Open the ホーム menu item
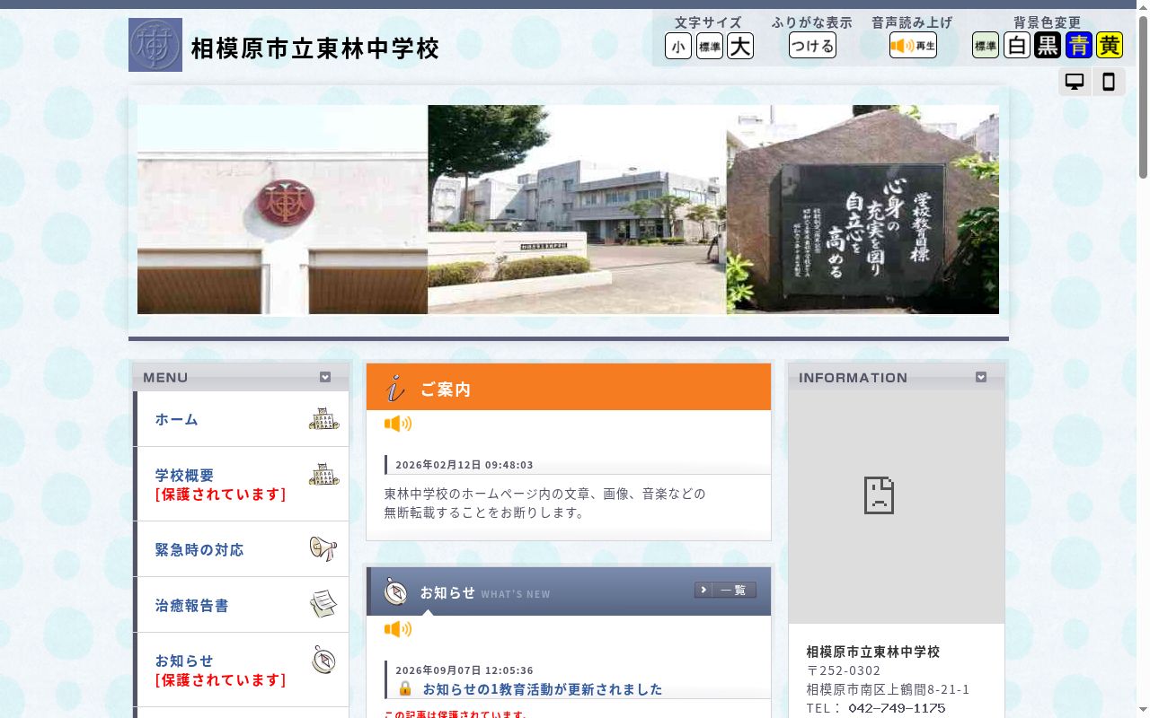 [241, 419]
